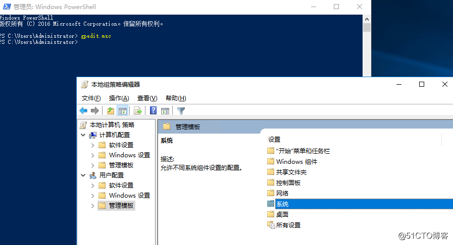Click the folder icon beside 控制面板
The width and height of the screenshot is (453, 245).
point(271,182)
